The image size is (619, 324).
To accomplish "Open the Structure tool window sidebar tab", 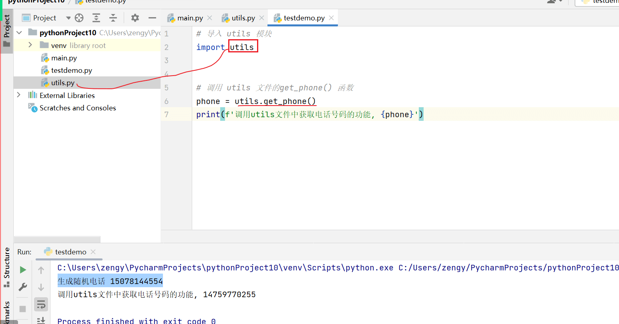I will pyautogui.click(x=7, y=267).
